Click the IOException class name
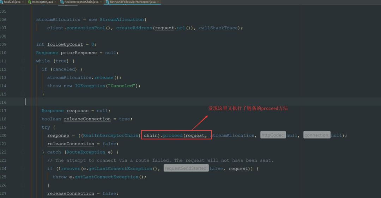The image size is (381, 198). (x=90, y=86)
